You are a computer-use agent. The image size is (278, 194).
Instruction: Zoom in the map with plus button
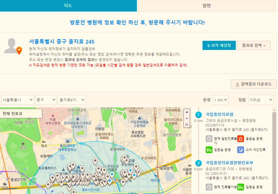pos(187,112)
